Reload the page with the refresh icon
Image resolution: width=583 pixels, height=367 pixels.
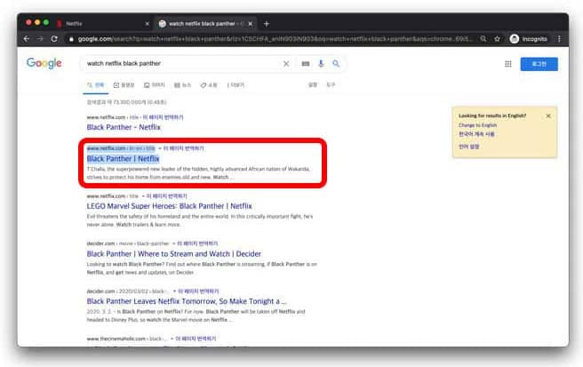pos(54,39)
